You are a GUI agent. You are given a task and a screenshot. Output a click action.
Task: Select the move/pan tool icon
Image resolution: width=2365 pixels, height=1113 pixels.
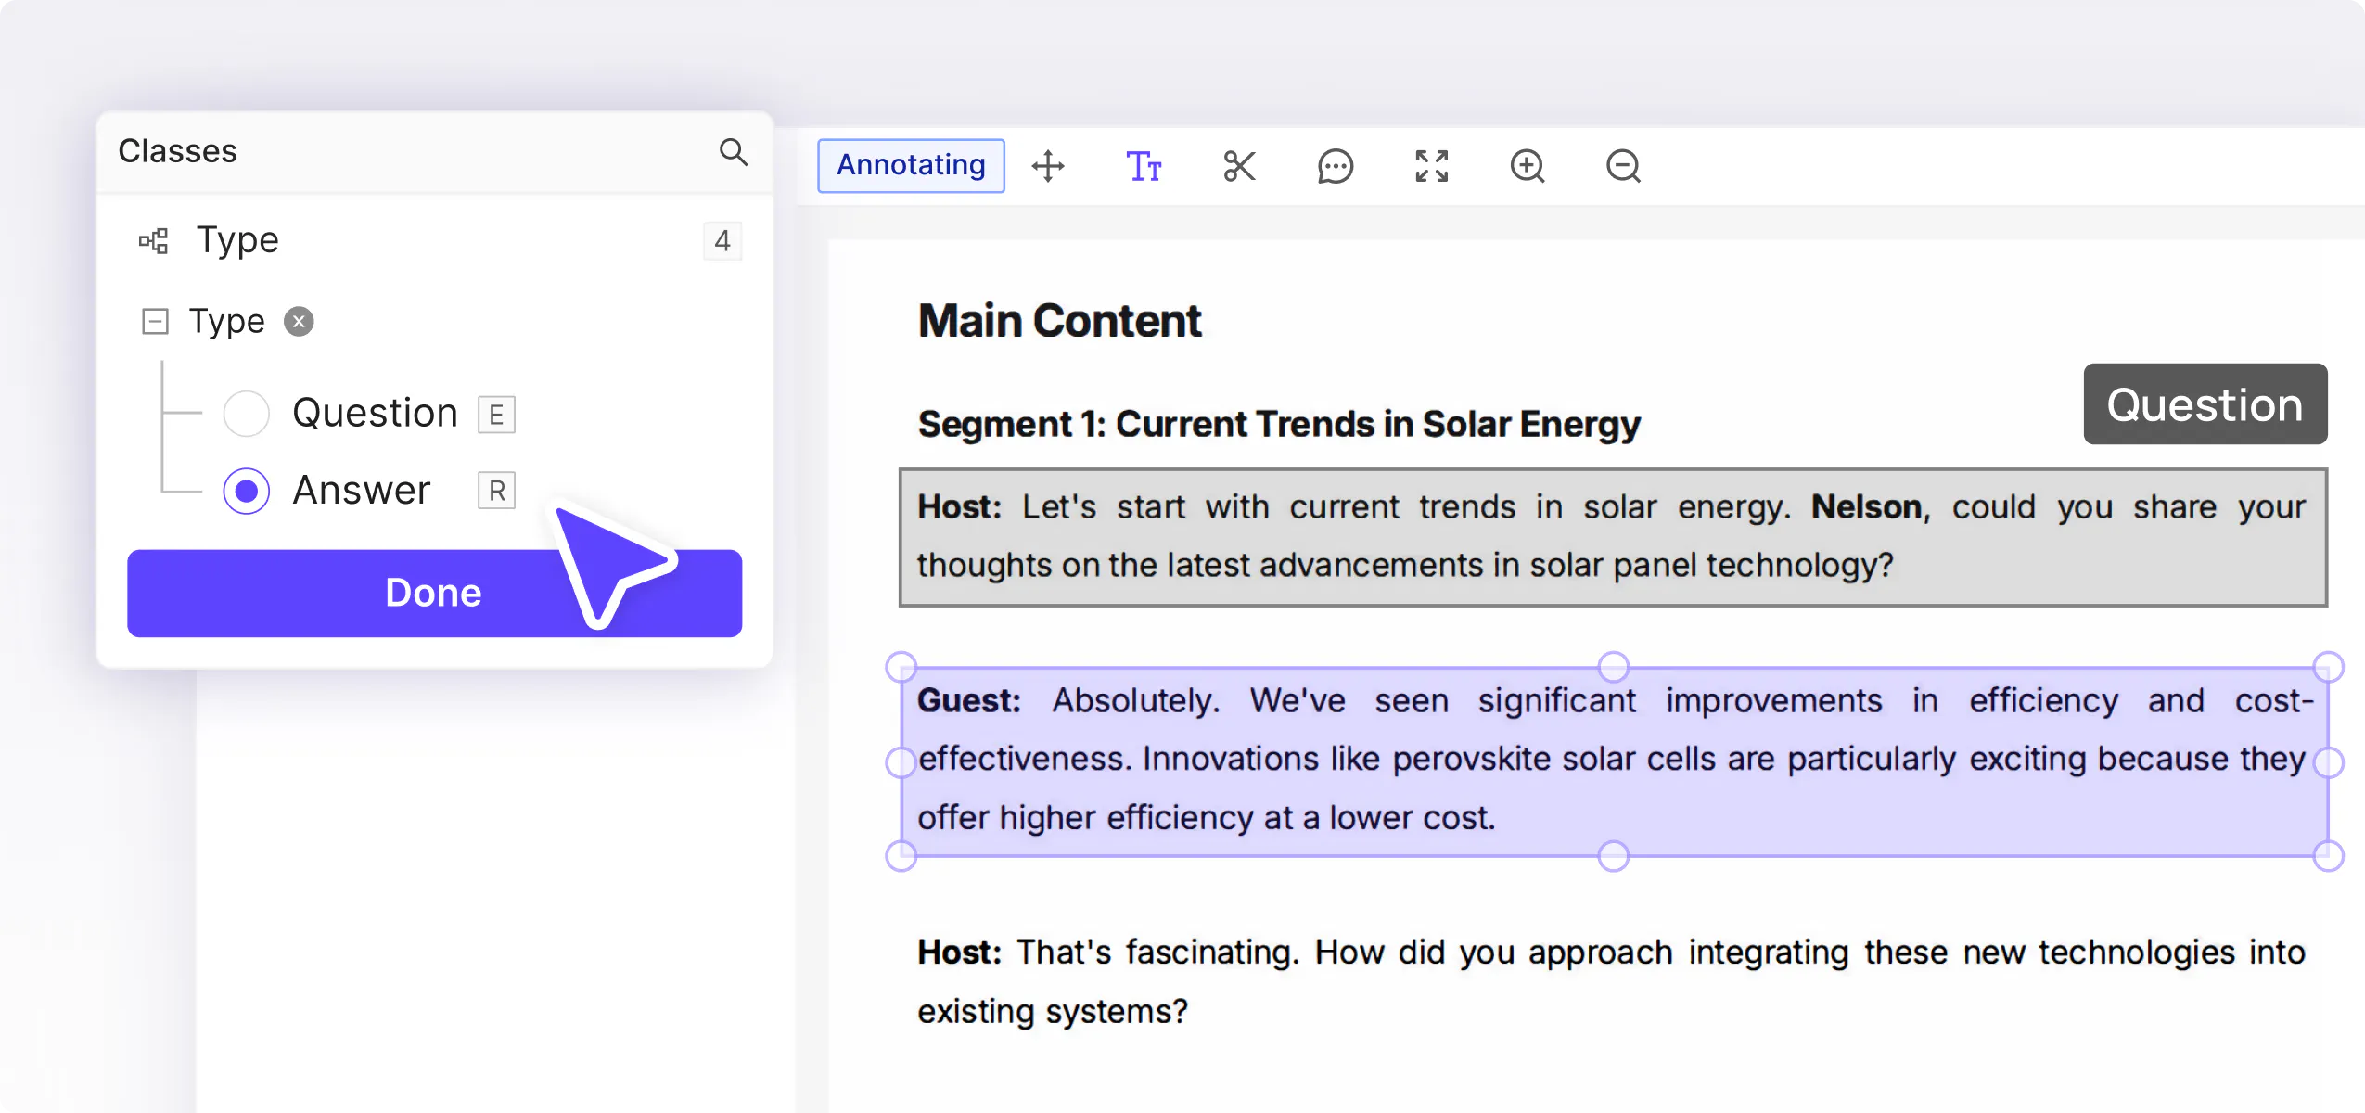pyautogui.click(x=1048, y=166)
